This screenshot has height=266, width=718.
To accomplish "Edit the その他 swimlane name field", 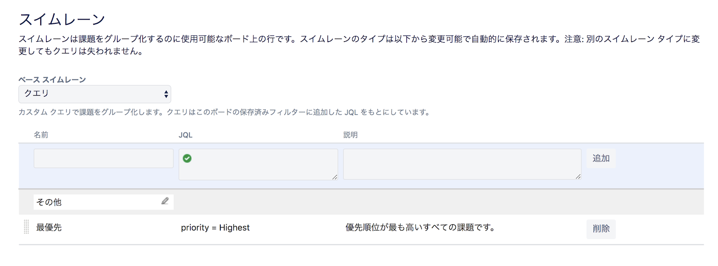I will pos(96,202).
